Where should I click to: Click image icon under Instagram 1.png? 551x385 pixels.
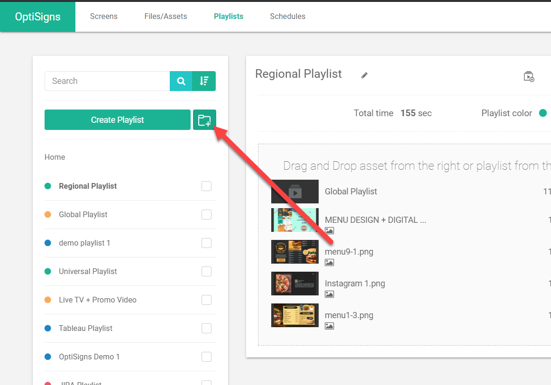329,294
